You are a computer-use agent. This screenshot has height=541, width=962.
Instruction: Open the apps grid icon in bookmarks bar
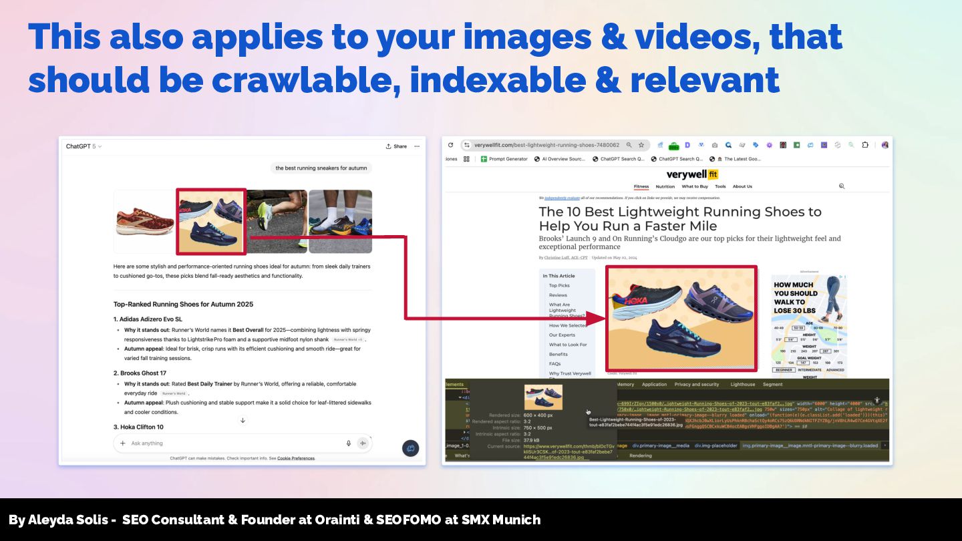click(x=466, y=159)
